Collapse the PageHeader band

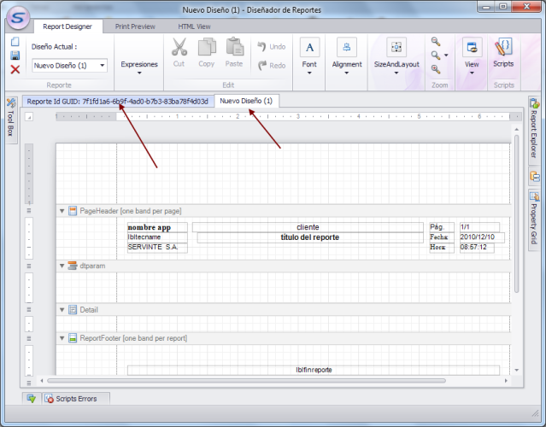pyautogui.click(x=62, y=211)
